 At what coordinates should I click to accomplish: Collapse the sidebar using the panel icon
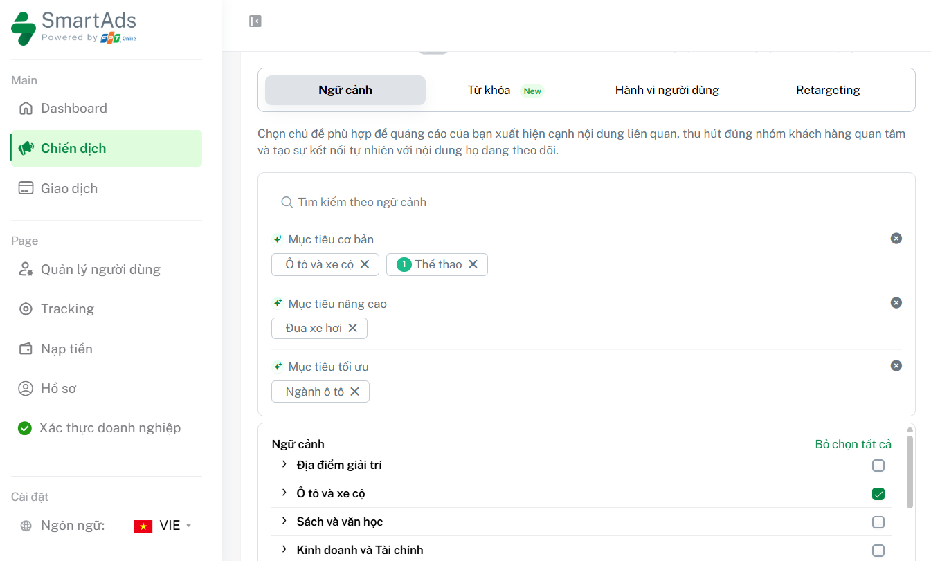[x=255, y=21]
